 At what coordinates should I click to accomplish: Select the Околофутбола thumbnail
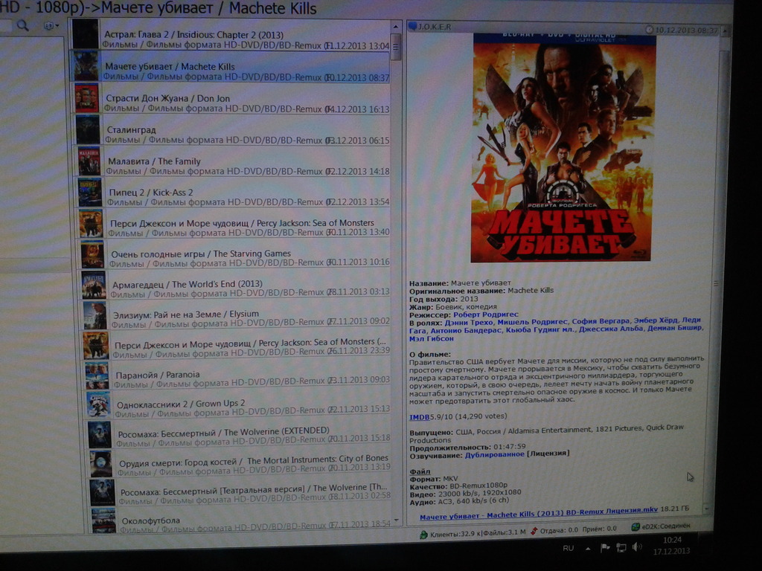[x=103, y=520]
